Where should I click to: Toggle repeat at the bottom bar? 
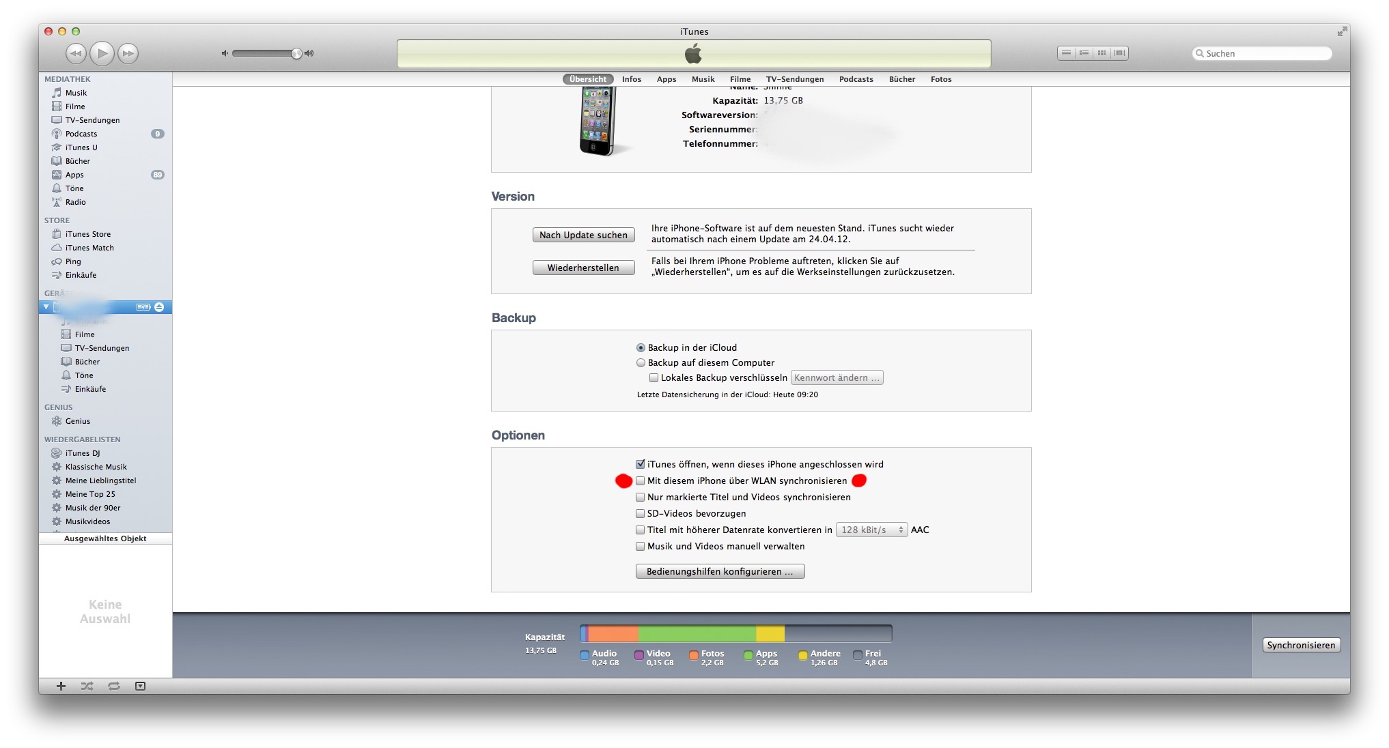tap(114, 686)
